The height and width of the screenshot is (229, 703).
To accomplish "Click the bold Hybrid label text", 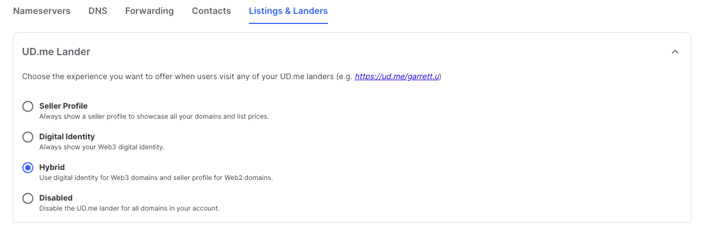I will click(52, 167).
